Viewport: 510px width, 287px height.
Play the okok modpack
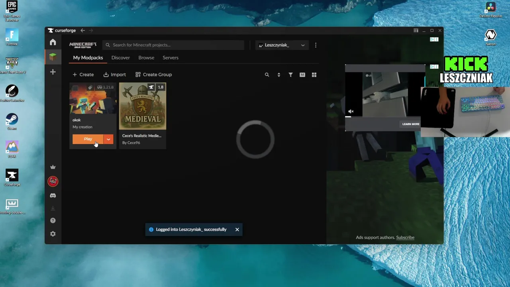88,139
